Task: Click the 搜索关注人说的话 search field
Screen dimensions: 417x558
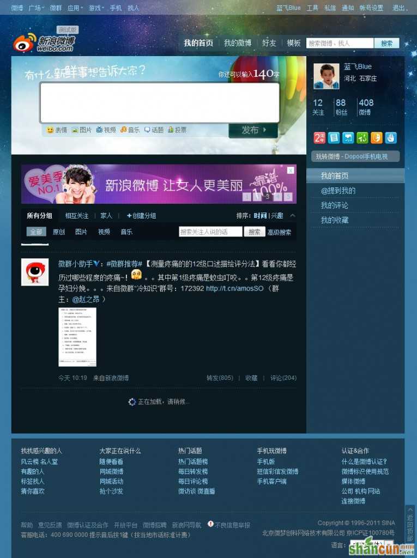Action: coord(210,232)
